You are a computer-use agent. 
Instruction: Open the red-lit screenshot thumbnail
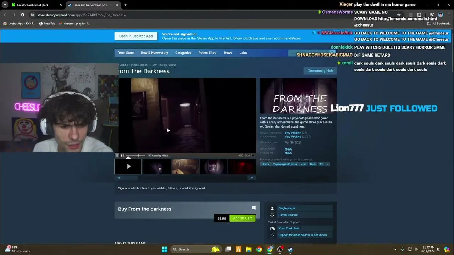click(x=242, y=166)
